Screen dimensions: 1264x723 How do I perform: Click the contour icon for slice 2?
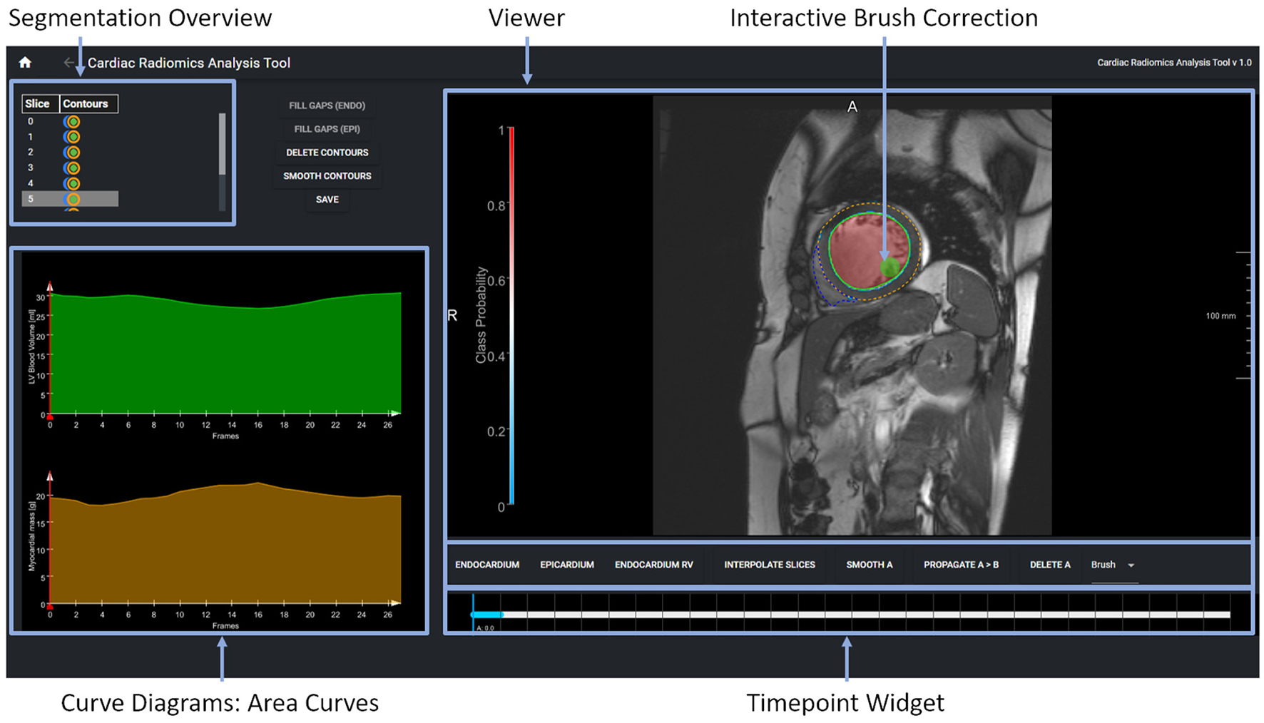[x=71, y=153]
